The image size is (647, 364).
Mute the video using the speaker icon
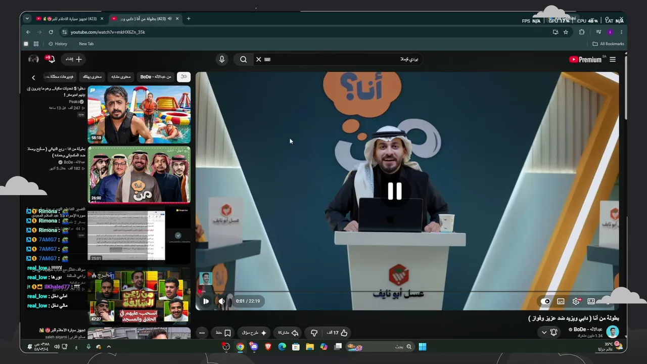click(221, 301)
